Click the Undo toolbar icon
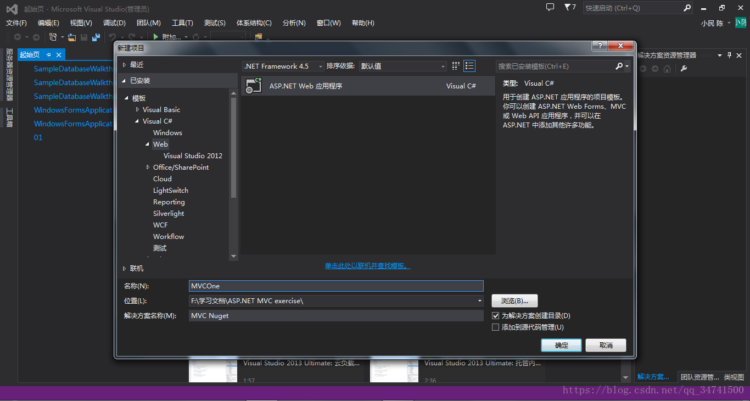The height and width of the screenshot is (401, 750). 112,37
